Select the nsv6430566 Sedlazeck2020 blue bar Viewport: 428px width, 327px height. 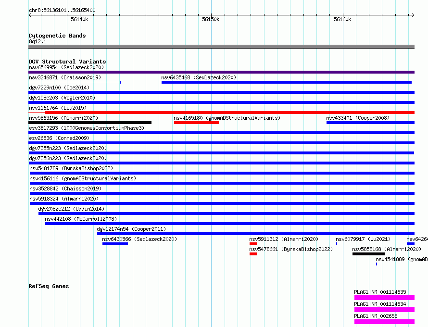(115, 244)
